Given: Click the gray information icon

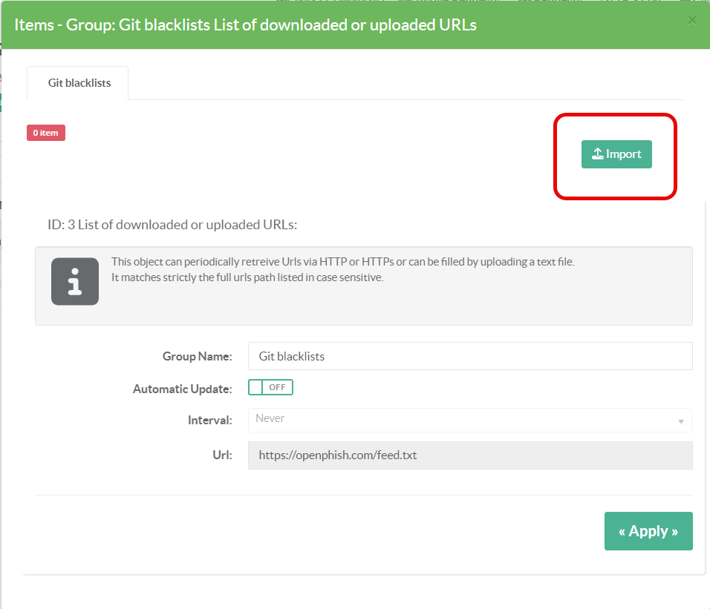Looking at the screenshot, I should [x=75, y=281].
